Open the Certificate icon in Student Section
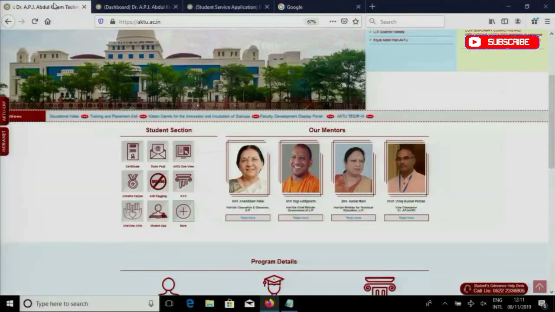This screenshot has width=555, height=312. 132,151
